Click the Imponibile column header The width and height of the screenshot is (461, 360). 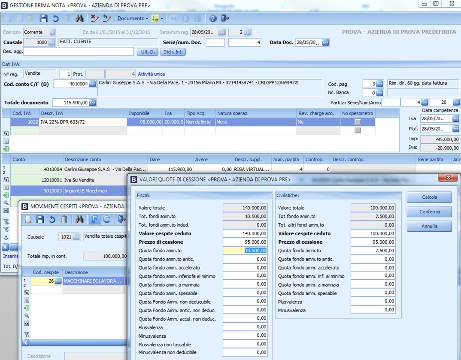pyautogui.click(x=144, y=113)
